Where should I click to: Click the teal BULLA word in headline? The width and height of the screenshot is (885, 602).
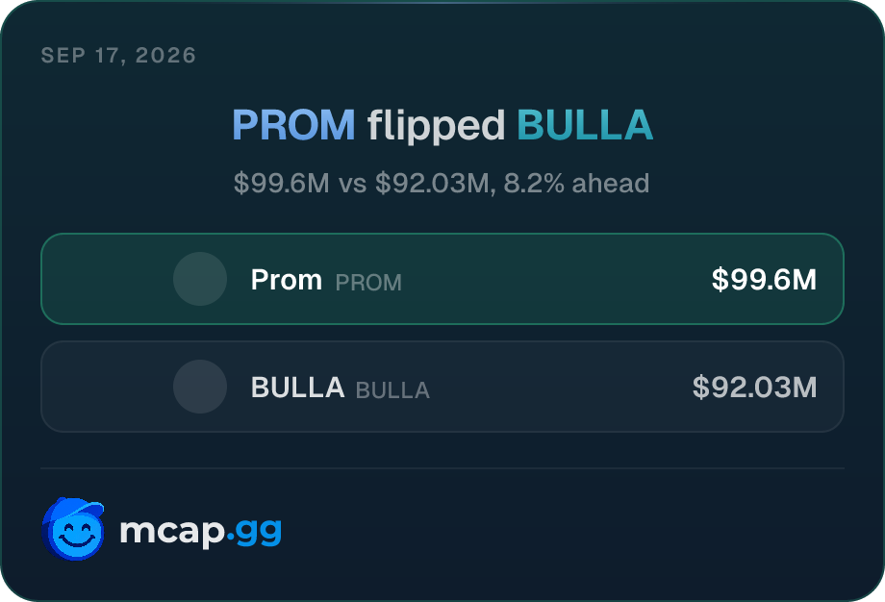click(x=585, y=125)
